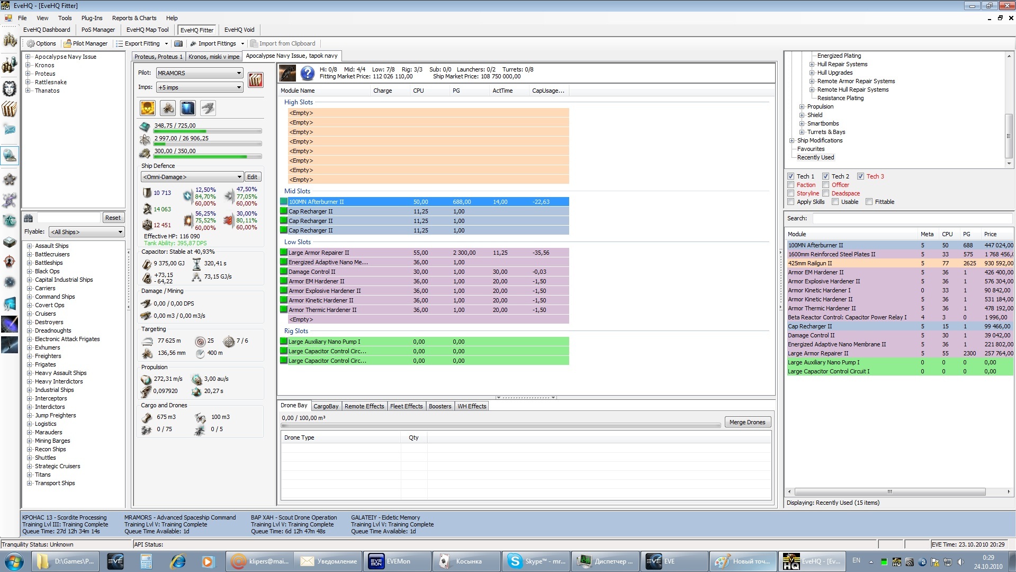Image resolution: width=1016 pixels, height=572 pixels.
Task: Toggle the Tech 1 filter checkbox
Action: click(x=791, y=176)
